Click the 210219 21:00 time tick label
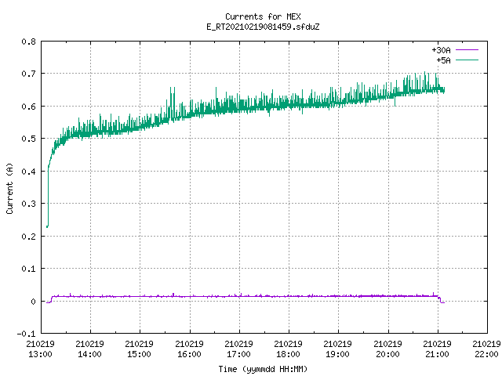The height and width of the screenshot is (376, 502). point(438,349)
